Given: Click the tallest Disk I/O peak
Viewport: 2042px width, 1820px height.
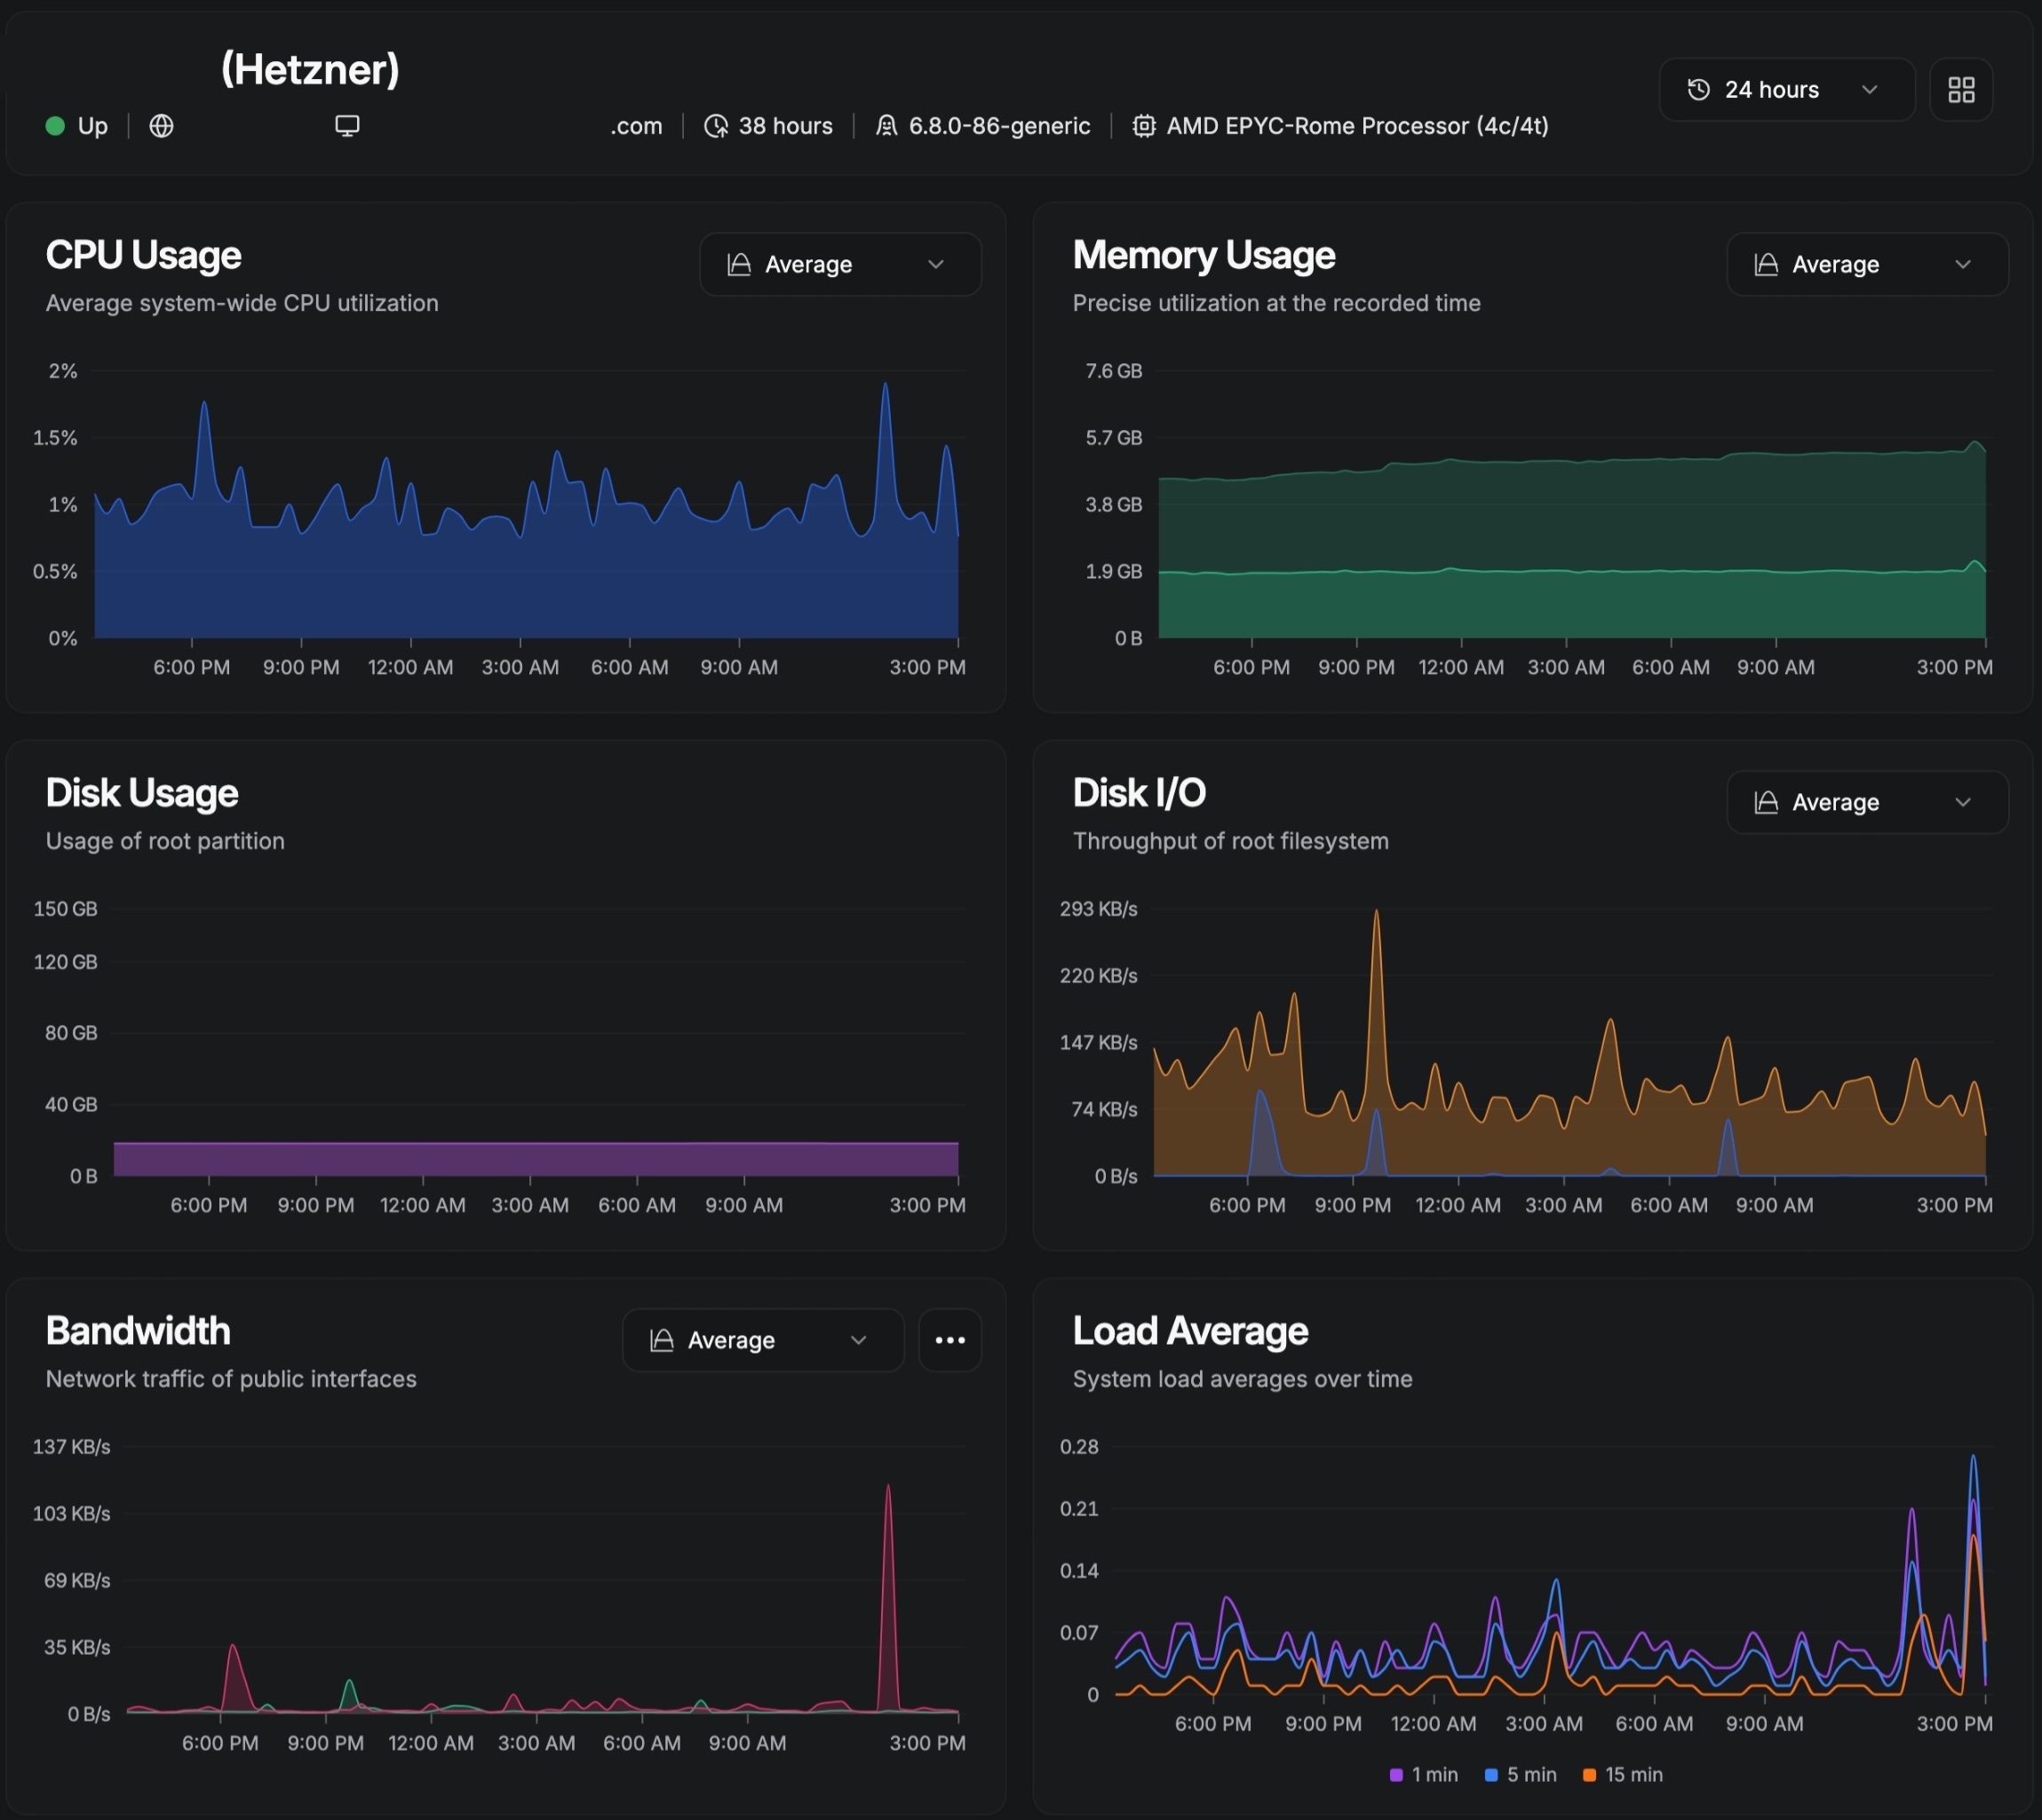Looking at the screenshot, I should tap(1376, 1000).
